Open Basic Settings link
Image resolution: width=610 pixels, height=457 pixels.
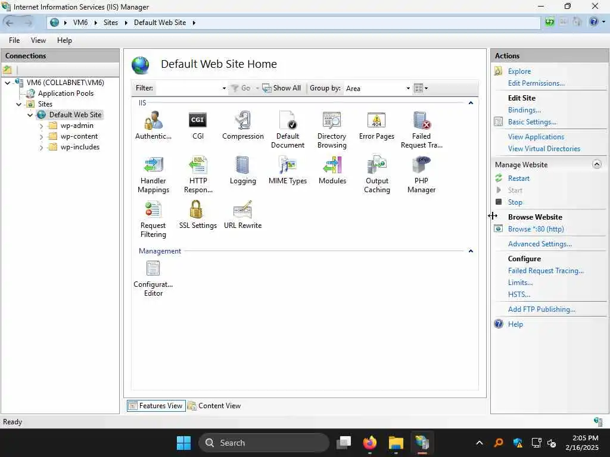point(532,122)
